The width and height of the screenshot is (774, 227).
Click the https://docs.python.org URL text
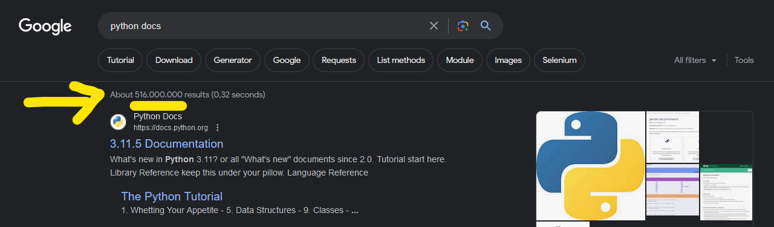coord(171,128)
